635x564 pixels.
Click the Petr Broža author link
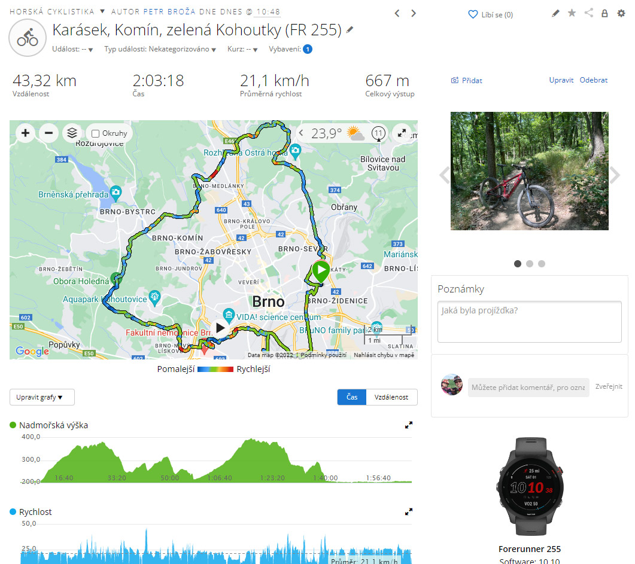tap(169, 12)
